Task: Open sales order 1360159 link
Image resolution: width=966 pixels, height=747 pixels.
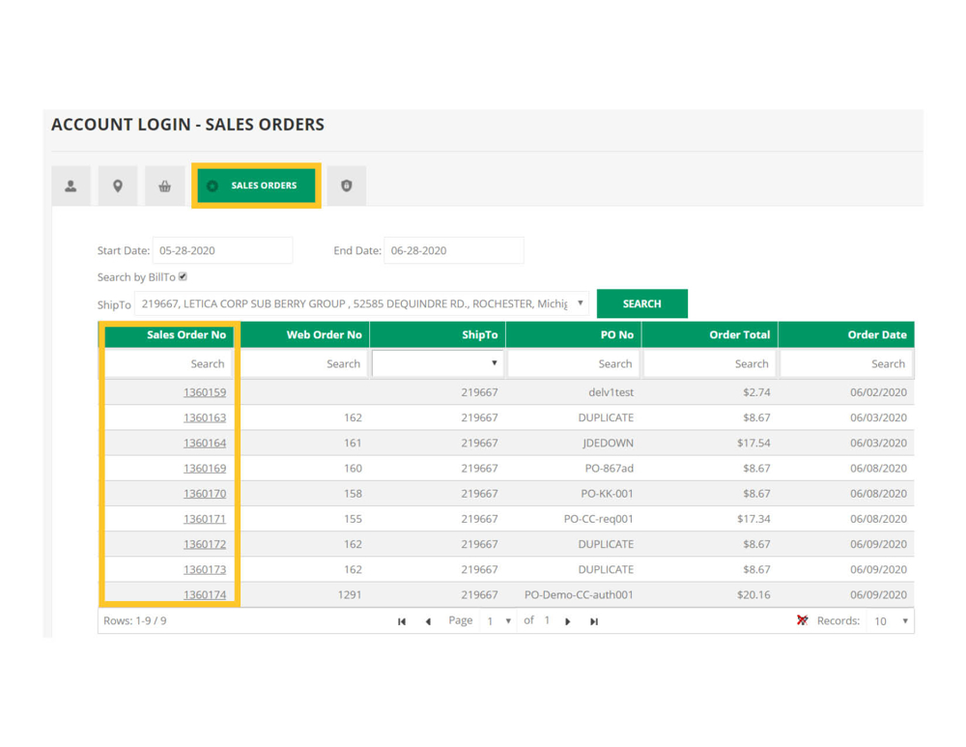Action: point(205,392)
